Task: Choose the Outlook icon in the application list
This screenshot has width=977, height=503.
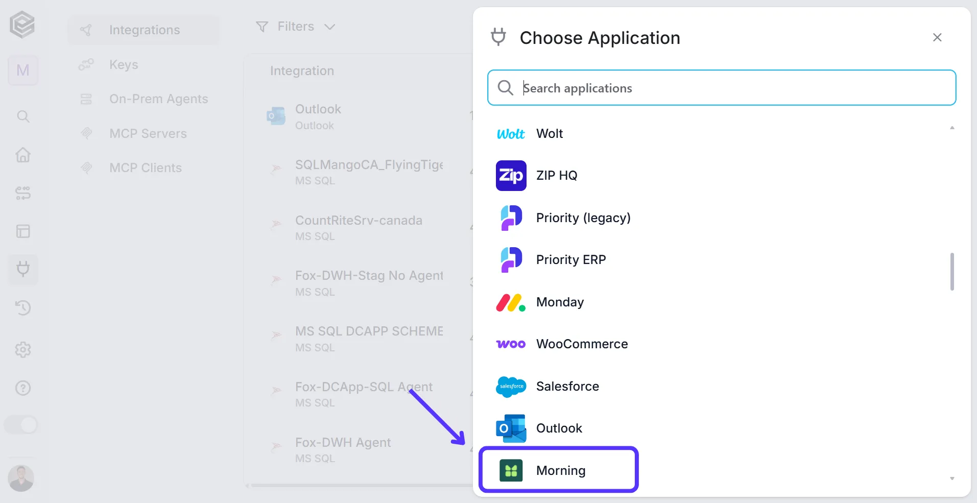Action: 511,428
